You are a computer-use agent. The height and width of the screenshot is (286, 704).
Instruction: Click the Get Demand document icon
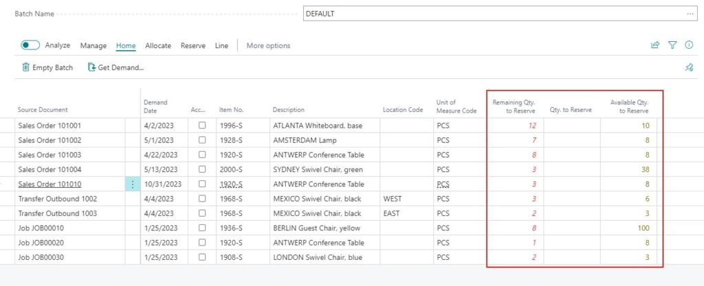[91, 68]
